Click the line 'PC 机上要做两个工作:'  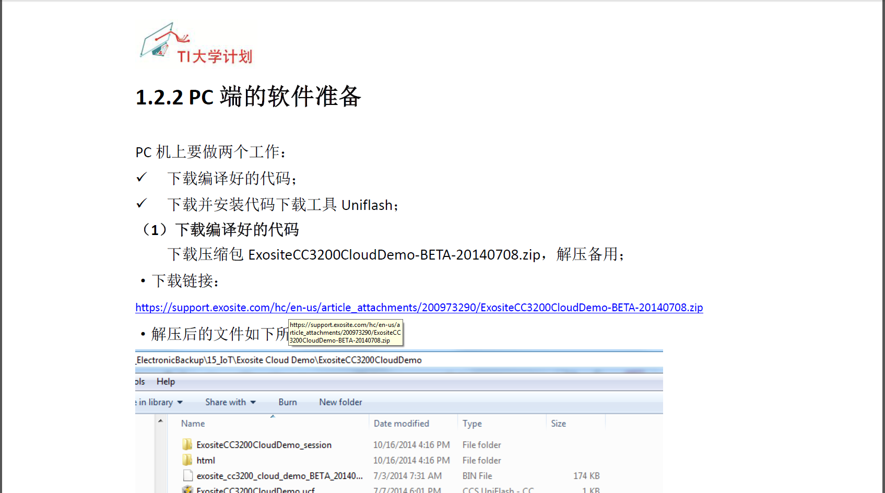click(x=211, y=152)
